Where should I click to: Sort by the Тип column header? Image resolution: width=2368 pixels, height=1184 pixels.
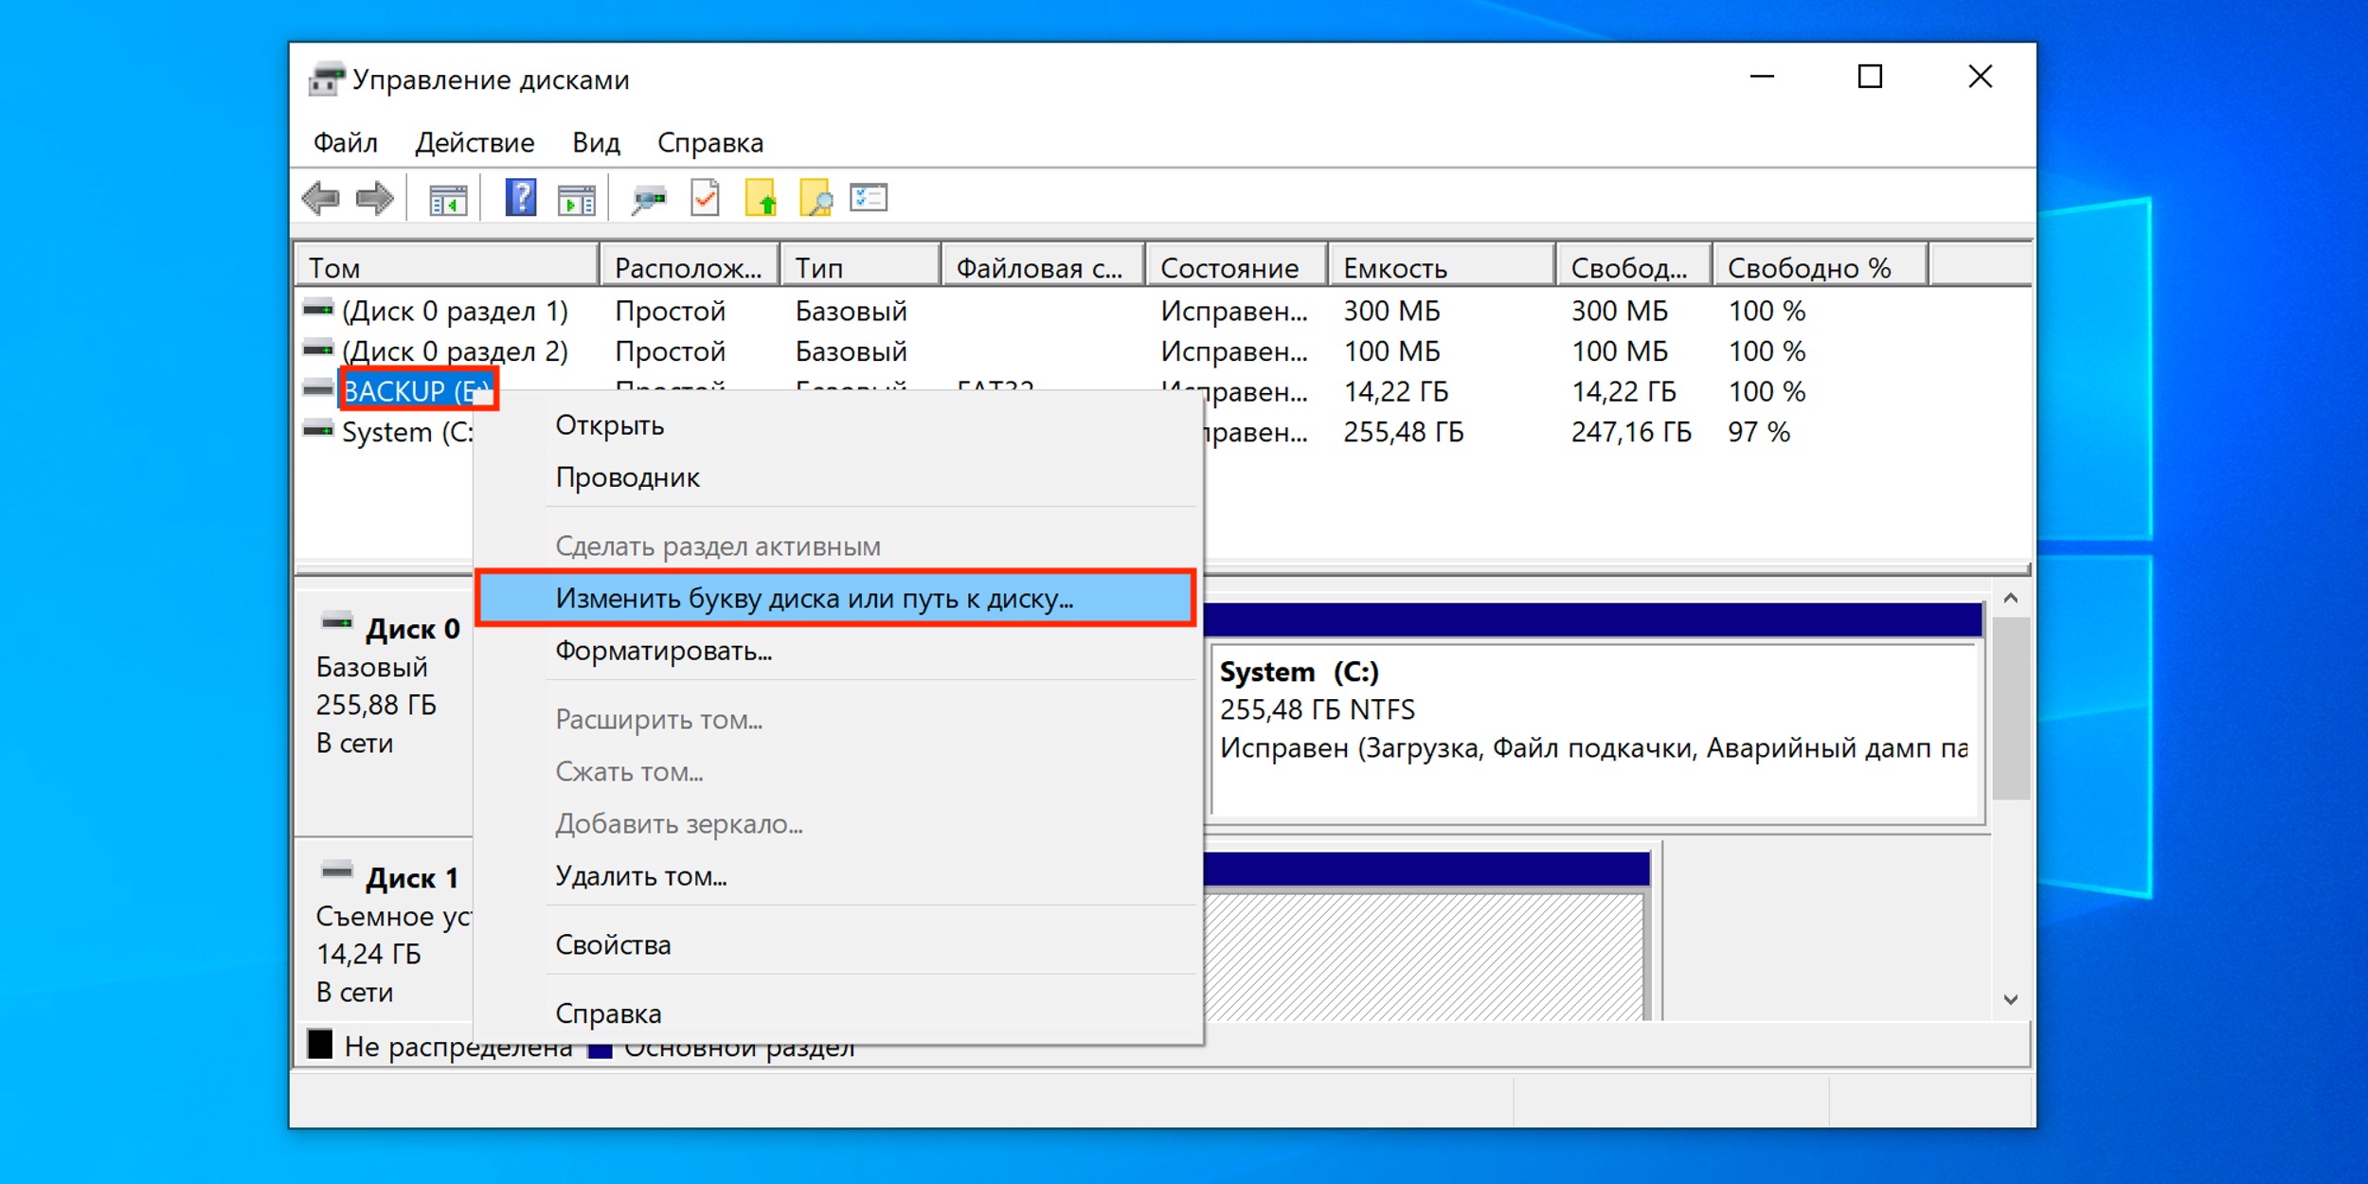click(860, 266)
